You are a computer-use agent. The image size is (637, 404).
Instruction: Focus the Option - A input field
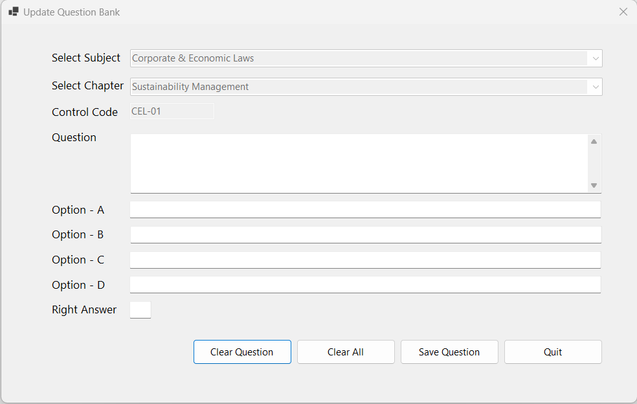365,210
